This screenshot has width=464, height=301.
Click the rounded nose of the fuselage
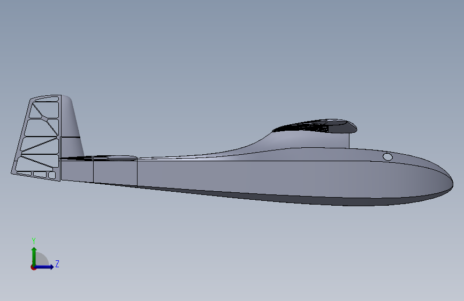(x=441, y=180)
